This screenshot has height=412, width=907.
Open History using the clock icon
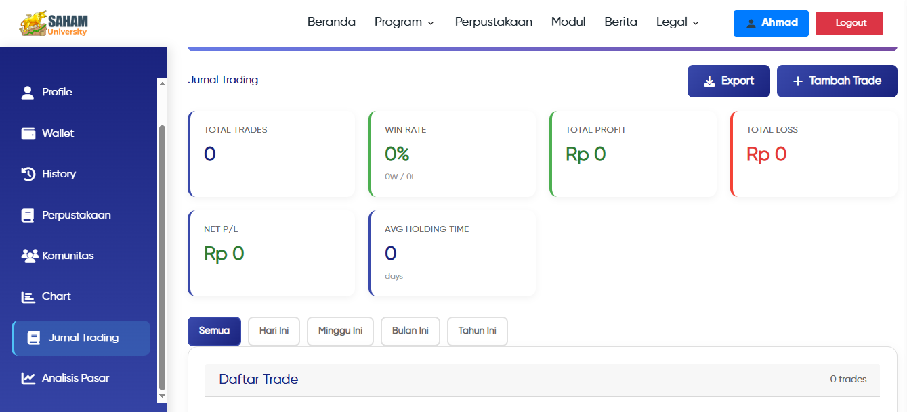28,173
